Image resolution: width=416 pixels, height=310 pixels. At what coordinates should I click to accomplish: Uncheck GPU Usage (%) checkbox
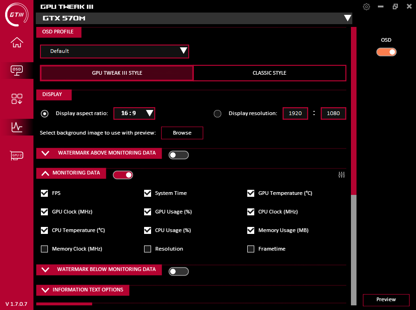coord(147,212)
